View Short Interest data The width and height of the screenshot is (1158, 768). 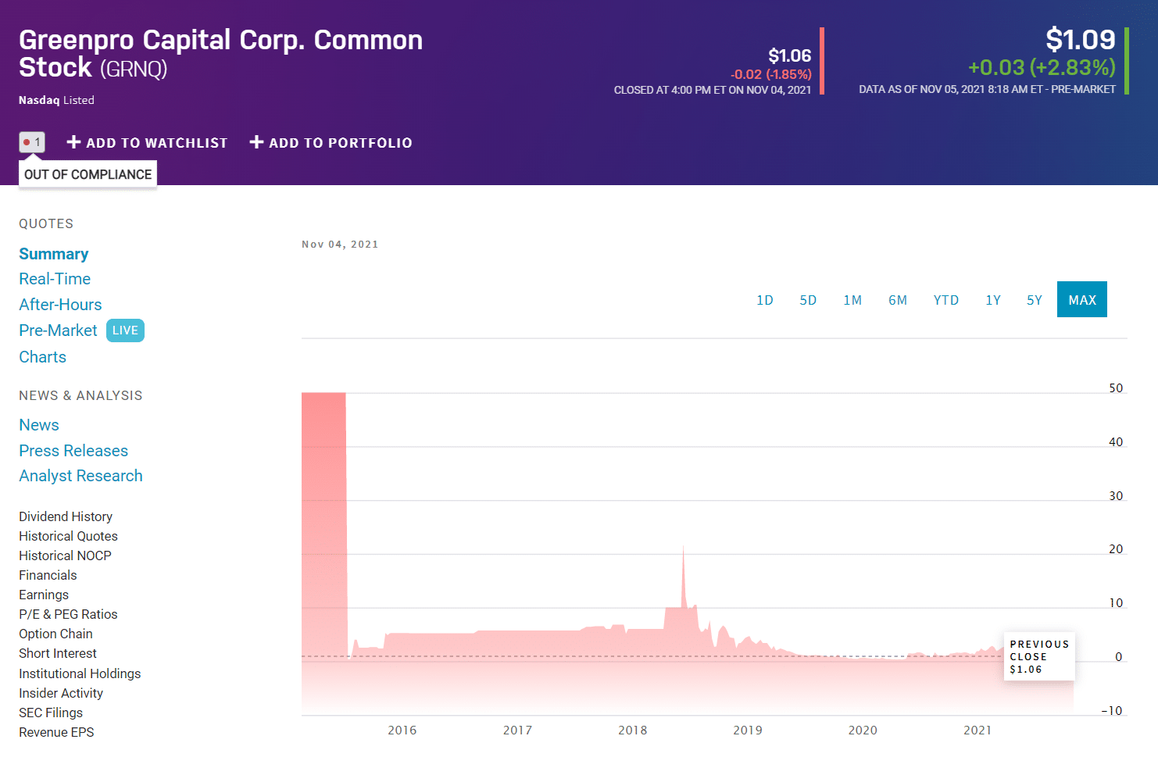(58, 653)
